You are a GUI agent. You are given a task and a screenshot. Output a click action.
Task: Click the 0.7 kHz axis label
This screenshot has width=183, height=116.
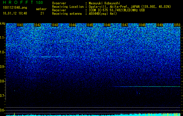pyautogui.click(x=2, y=96)
